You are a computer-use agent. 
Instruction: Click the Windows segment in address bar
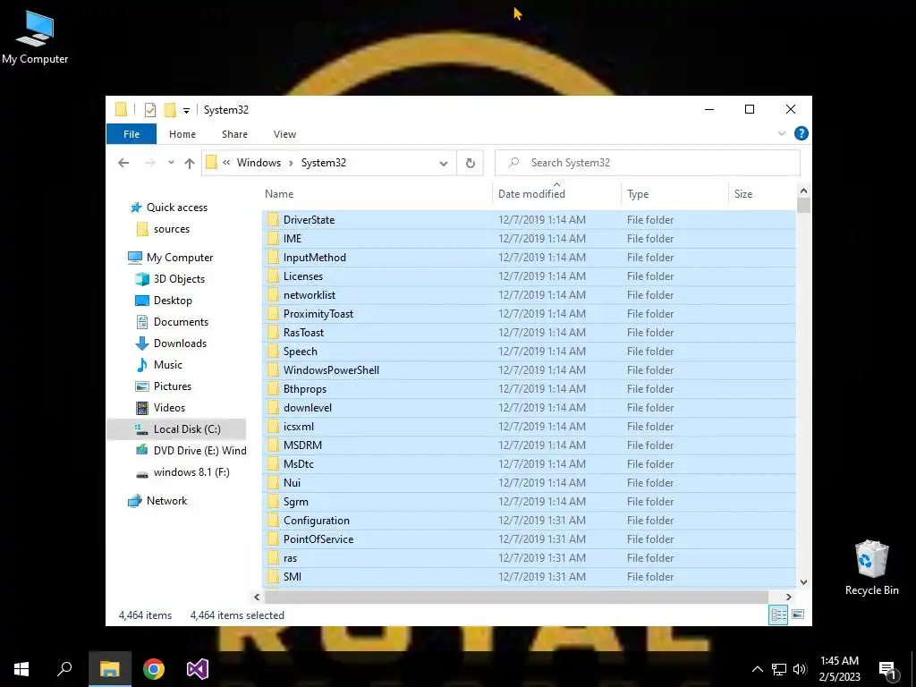[x=259, y=163]
